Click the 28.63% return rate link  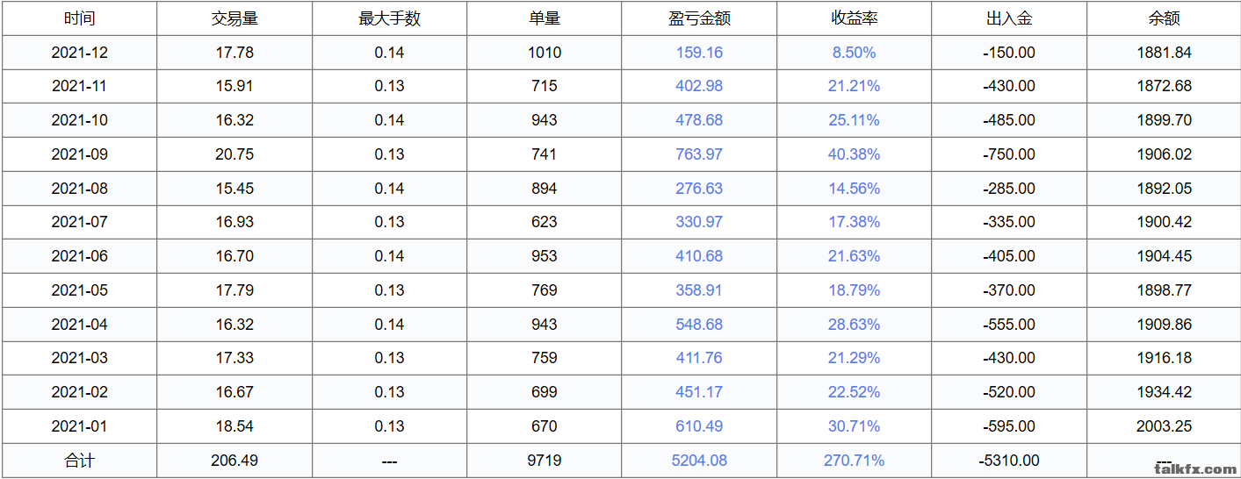(855, 325)
